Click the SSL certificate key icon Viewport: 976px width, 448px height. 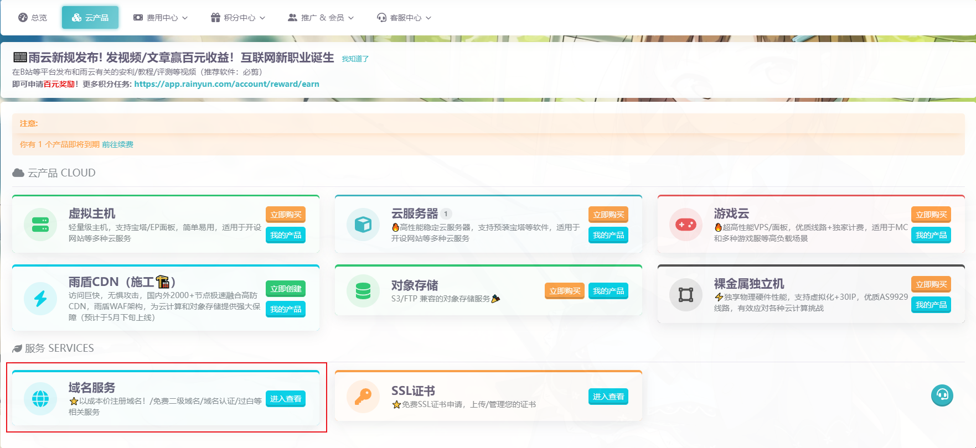pos(363,397)
